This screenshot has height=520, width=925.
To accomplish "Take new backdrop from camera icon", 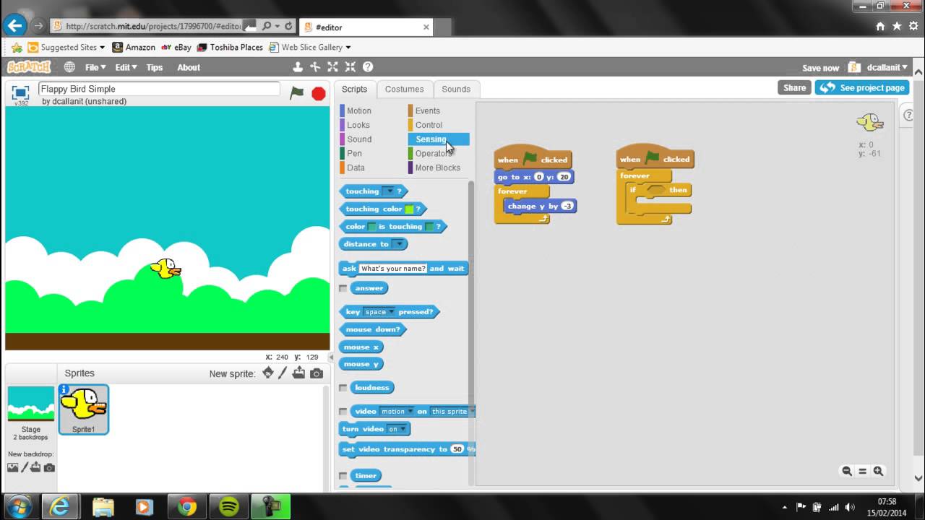I will [x=49, y=467].
